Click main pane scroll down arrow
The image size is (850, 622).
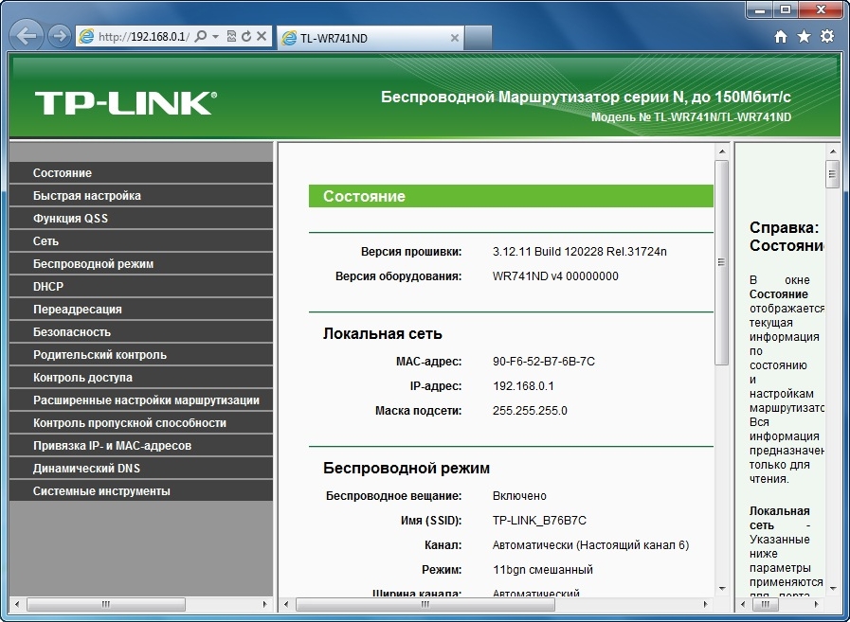721,589
